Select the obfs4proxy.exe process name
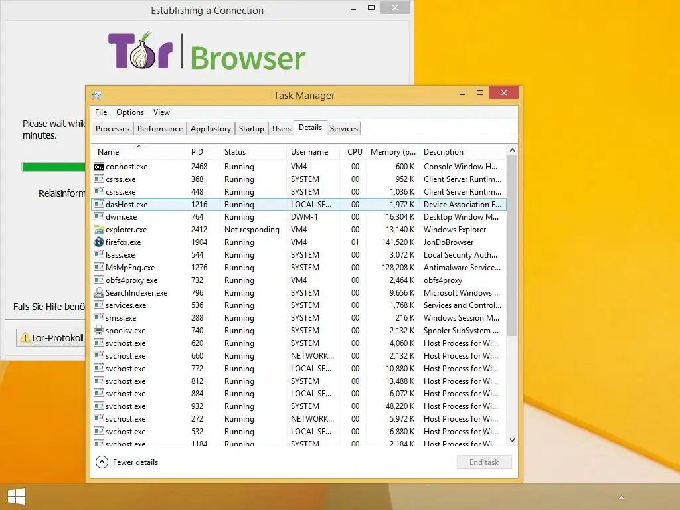The height and width of the screenshot is (510, 680). (x=131, y=280)
